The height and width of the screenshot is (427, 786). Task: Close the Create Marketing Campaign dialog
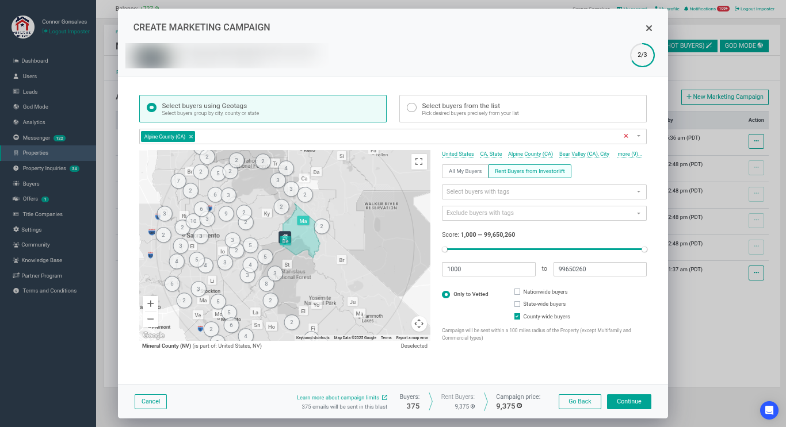pos(649,28)
